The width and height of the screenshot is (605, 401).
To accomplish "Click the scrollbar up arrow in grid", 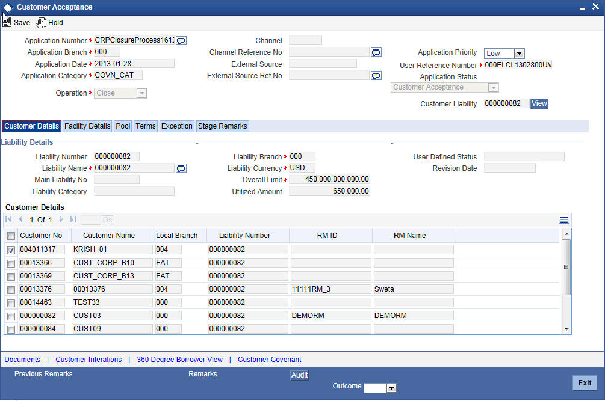I will pos(566,234).
